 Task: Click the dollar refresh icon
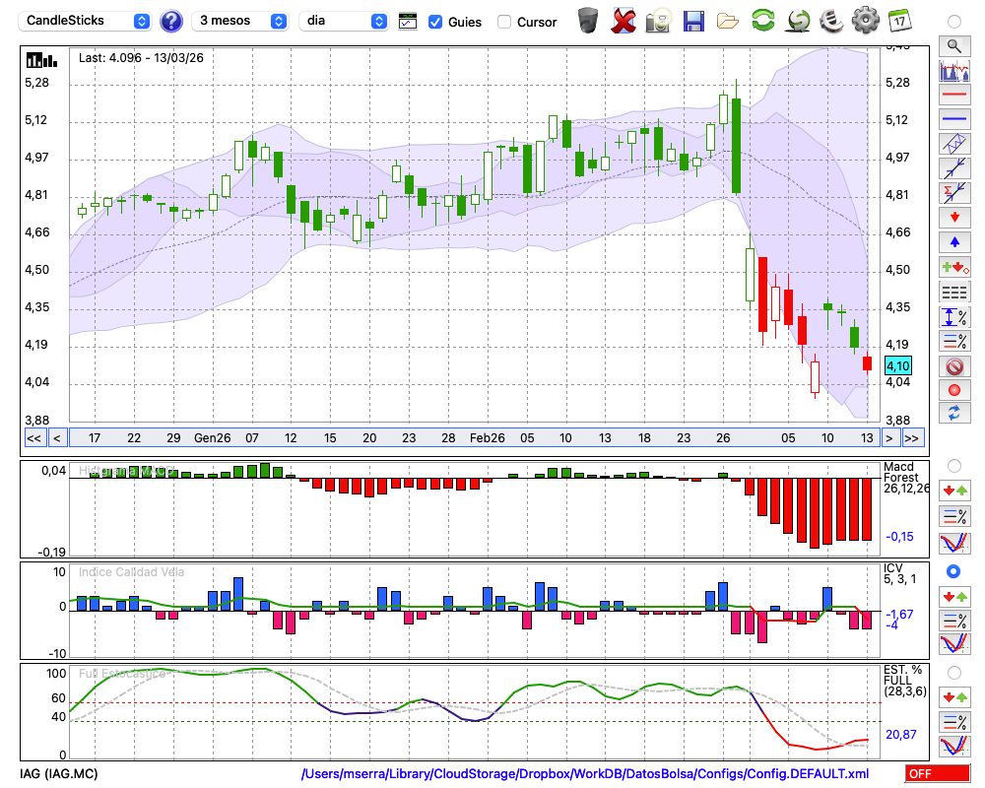(x=798, y=21)
